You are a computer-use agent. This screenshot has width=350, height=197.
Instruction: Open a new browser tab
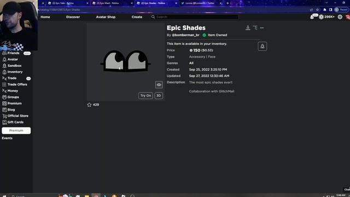point(227,3)
